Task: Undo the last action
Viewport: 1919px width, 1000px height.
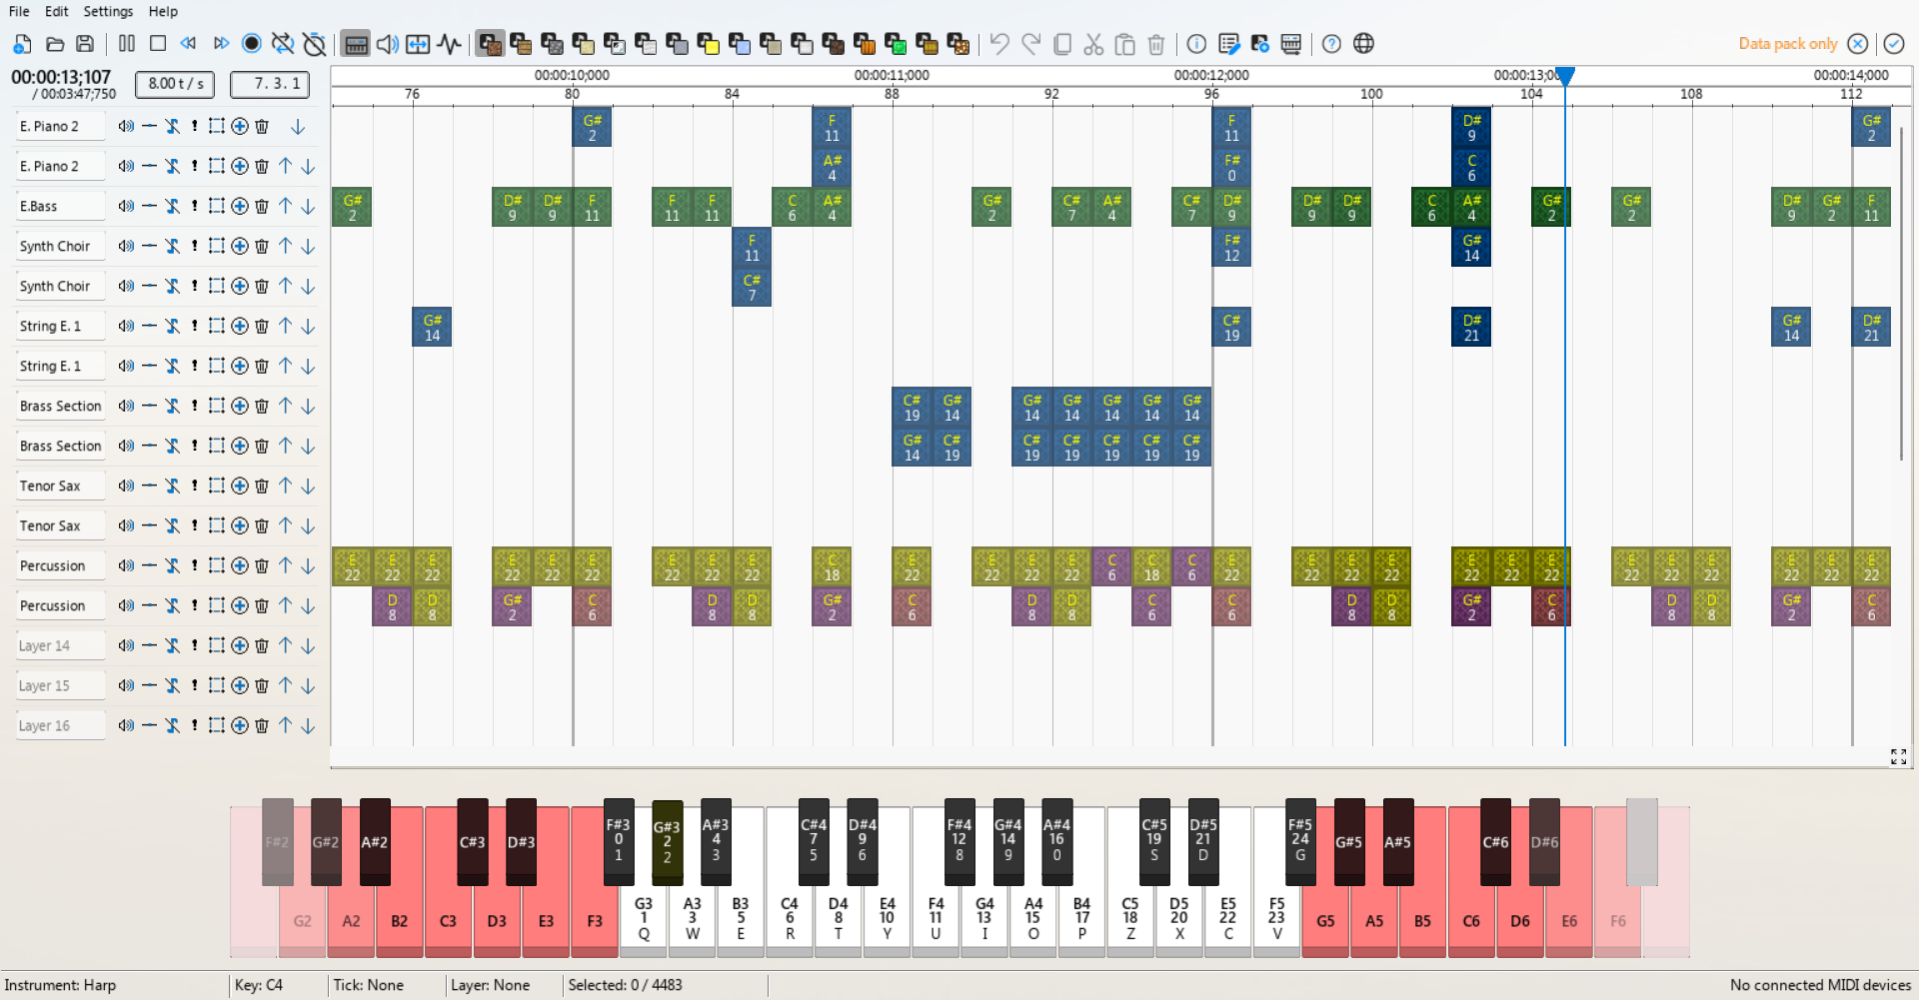Action: 999,44
